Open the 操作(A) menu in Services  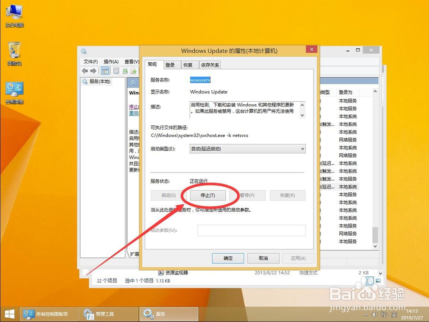tap(111, 61)
